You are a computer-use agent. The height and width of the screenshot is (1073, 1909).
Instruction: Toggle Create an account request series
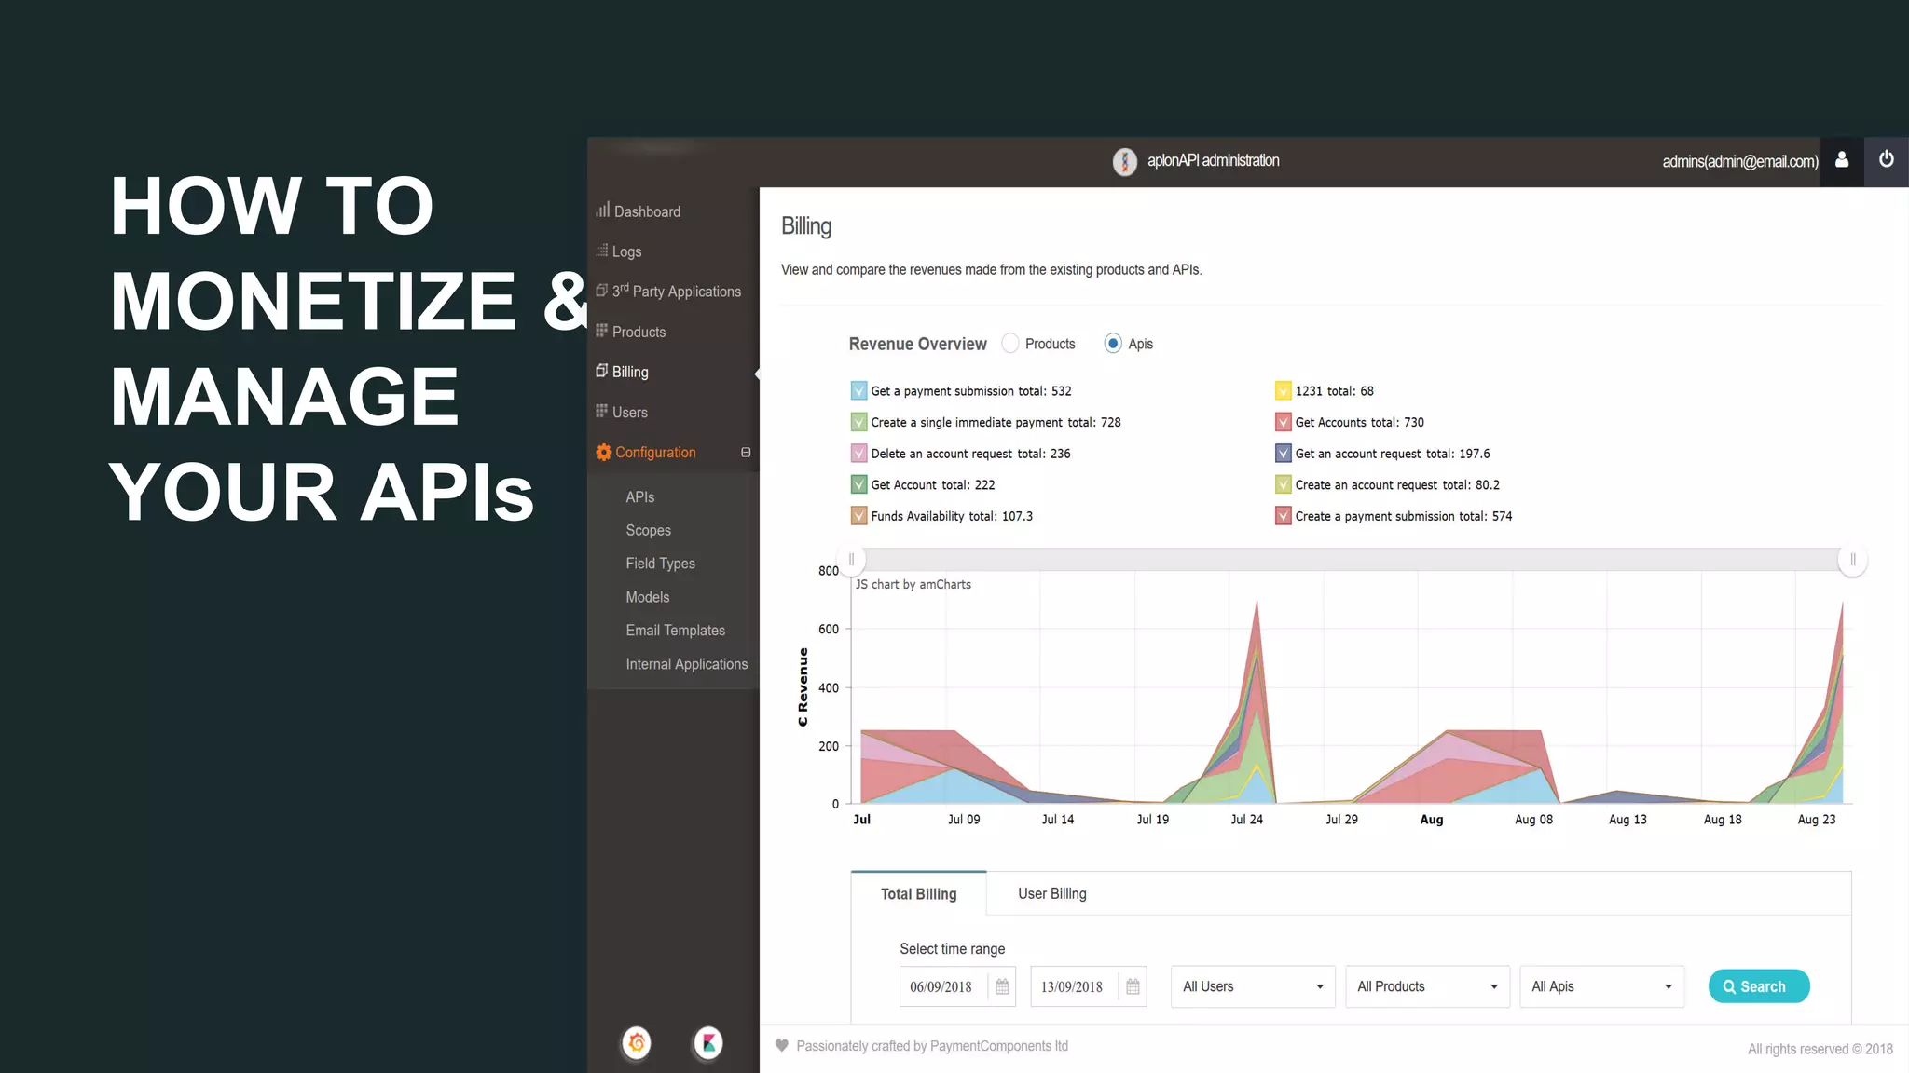click(x=1284, y=484)
